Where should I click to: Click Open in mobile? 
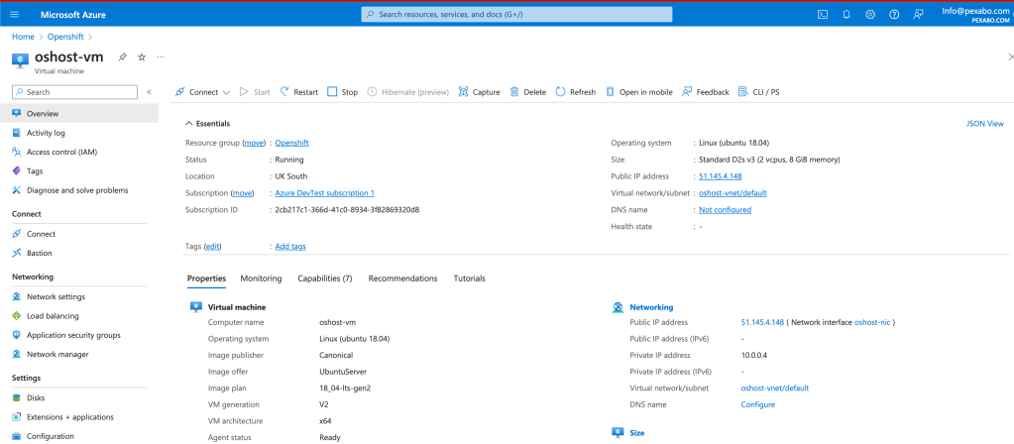pos(639,92)
